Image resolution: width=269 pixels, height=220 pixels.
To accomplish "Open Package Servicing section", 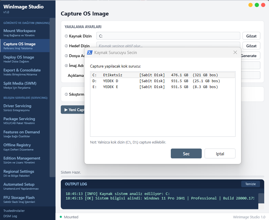I will 25,121.
